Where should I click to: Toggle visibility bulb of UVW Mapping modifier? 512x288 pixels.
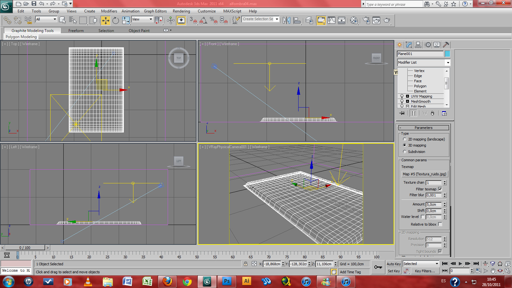click(402, 96)
